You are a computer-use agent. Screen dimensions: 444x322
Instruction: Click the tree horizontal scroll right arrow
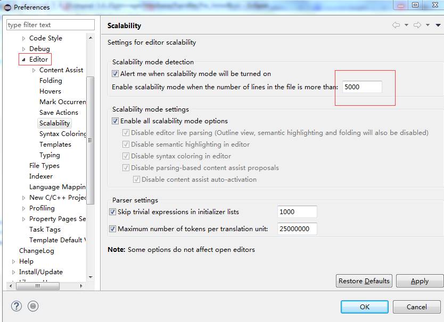coord(81,286)
